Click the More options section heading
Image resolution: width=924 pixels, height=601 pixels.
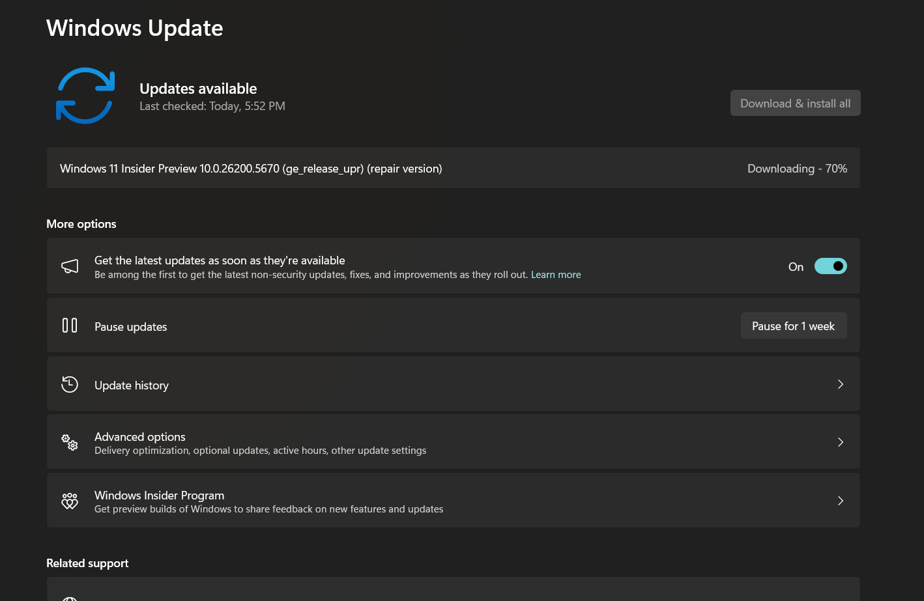81,224
